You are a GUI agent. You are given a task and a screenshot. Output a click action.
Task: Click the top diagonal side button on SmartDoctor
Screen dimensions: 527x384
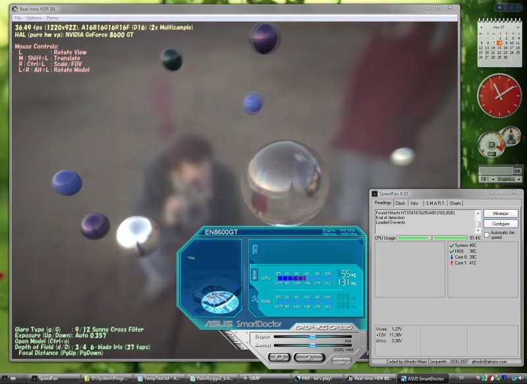click(227, 333)
